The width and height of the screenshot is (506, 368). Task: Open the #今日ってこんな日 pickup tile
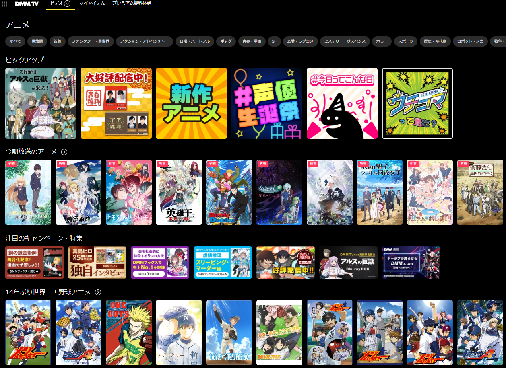pyautogui.click(x=342, y=103)
